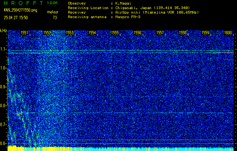Viewport: 237px width, 151px height.
Task: Click the yellow signal level bar at bottom
Action: pyautogui.click(x=38, y=149)
